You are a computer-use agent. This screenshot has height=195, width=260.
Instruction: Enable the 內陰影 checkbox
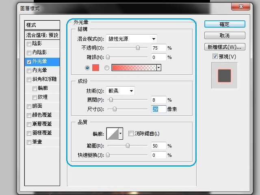29,53
